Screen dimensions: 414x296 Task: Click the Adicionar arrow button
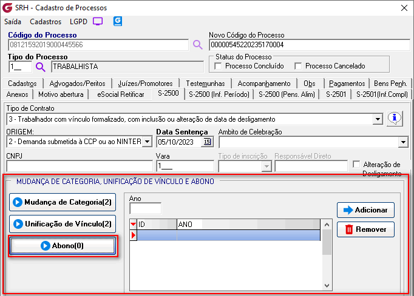point(365,209)
